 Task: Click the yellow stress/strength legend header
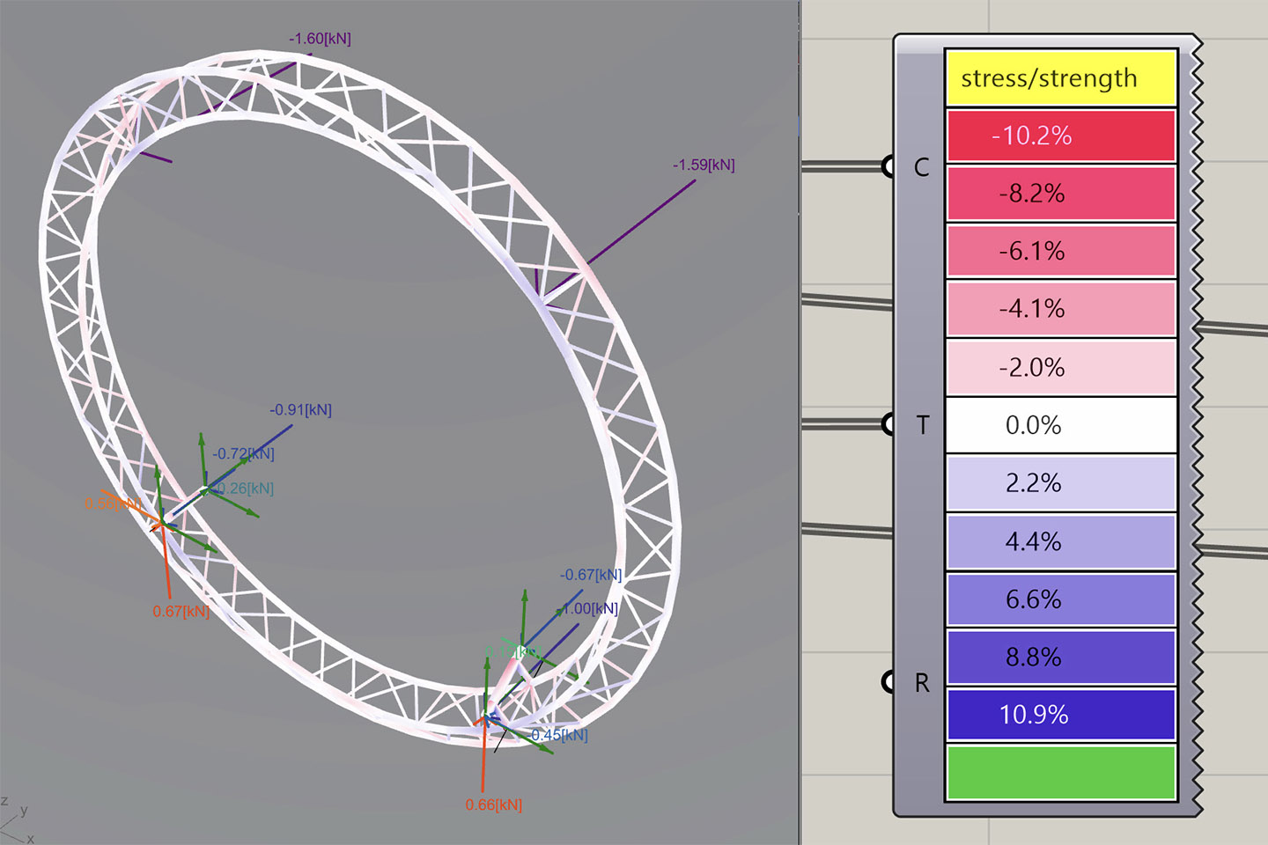(1060, 78)
